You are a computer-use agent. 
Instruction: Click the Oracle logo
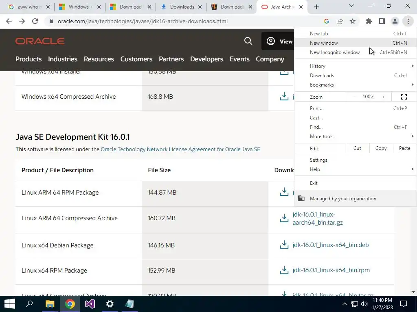[40, 41]
